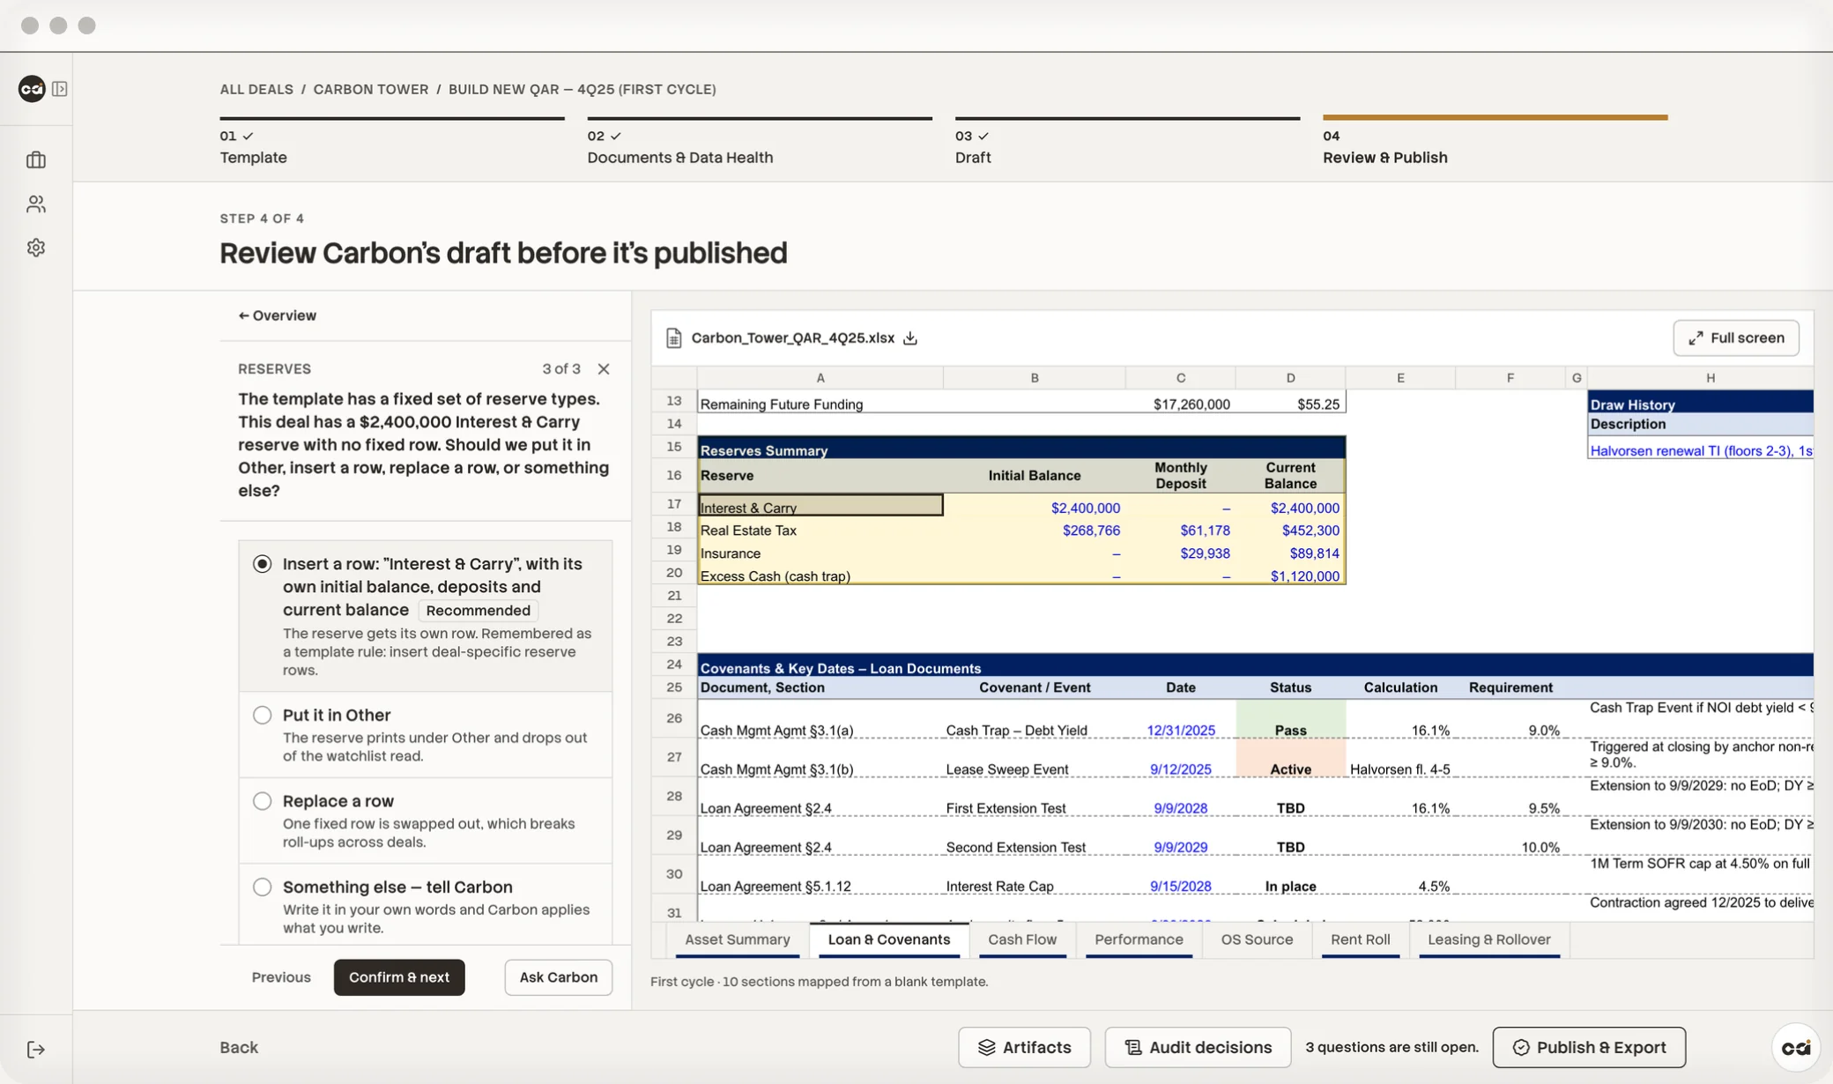This screenshot has width=1833, height=1084.
Task: Switch to the Performance sheet tab
Action: point(1139,939)
